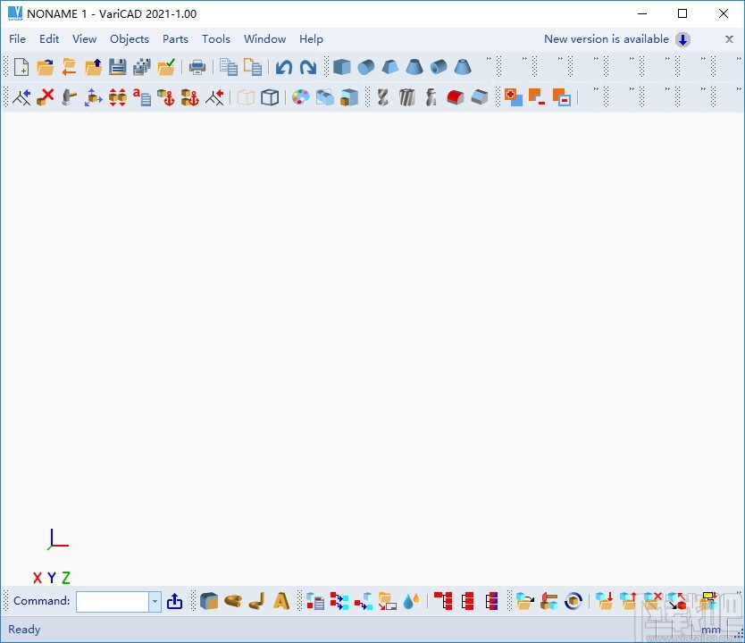The height and width of the screenshot is (643, 745).
Task: Click the hammer-shaped edit solid icon
Action: (x=70, y=97)
